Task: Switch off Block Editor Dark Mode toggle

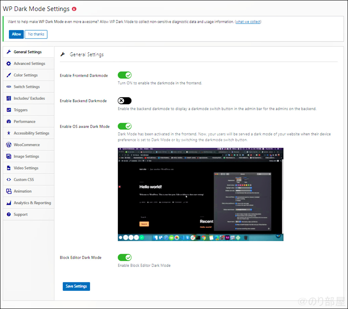Action: 125,257
